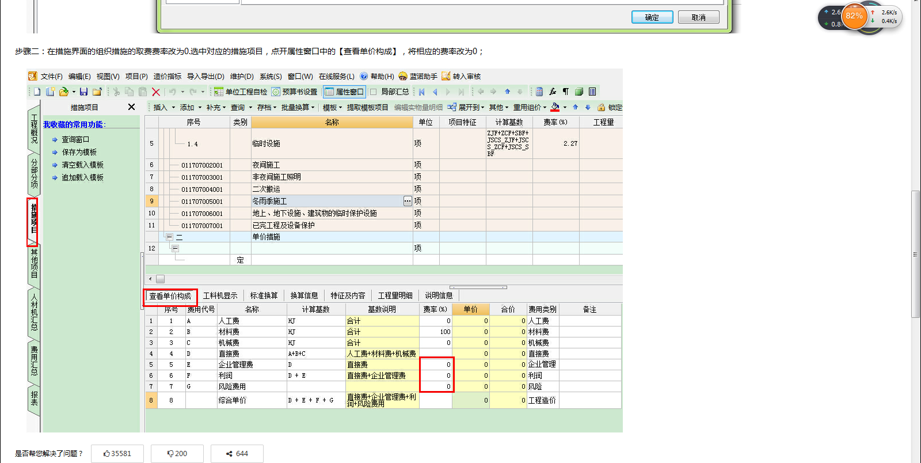Click the blue up arrow in main toolbar

pyautogui.click(x=507, y=92)
